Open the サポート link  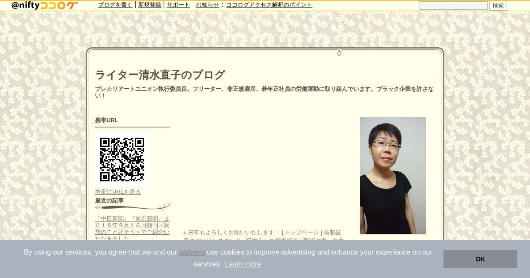click(x=178, y=5)
